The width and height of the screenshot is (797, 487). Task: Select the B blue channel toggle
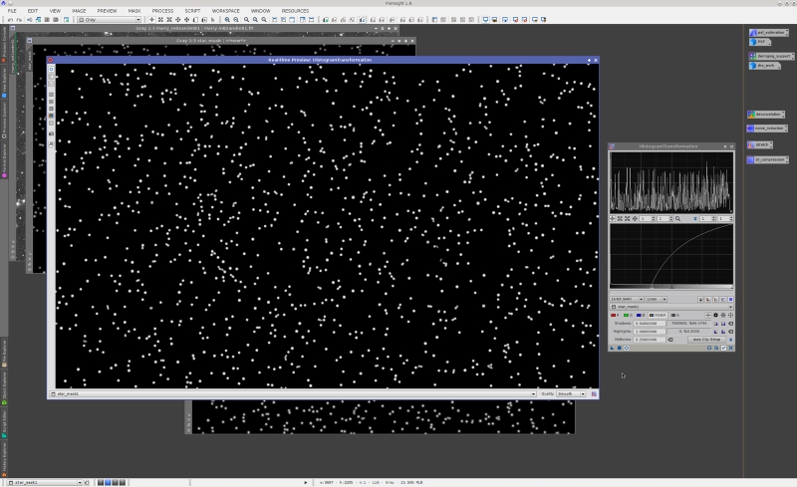641,315
